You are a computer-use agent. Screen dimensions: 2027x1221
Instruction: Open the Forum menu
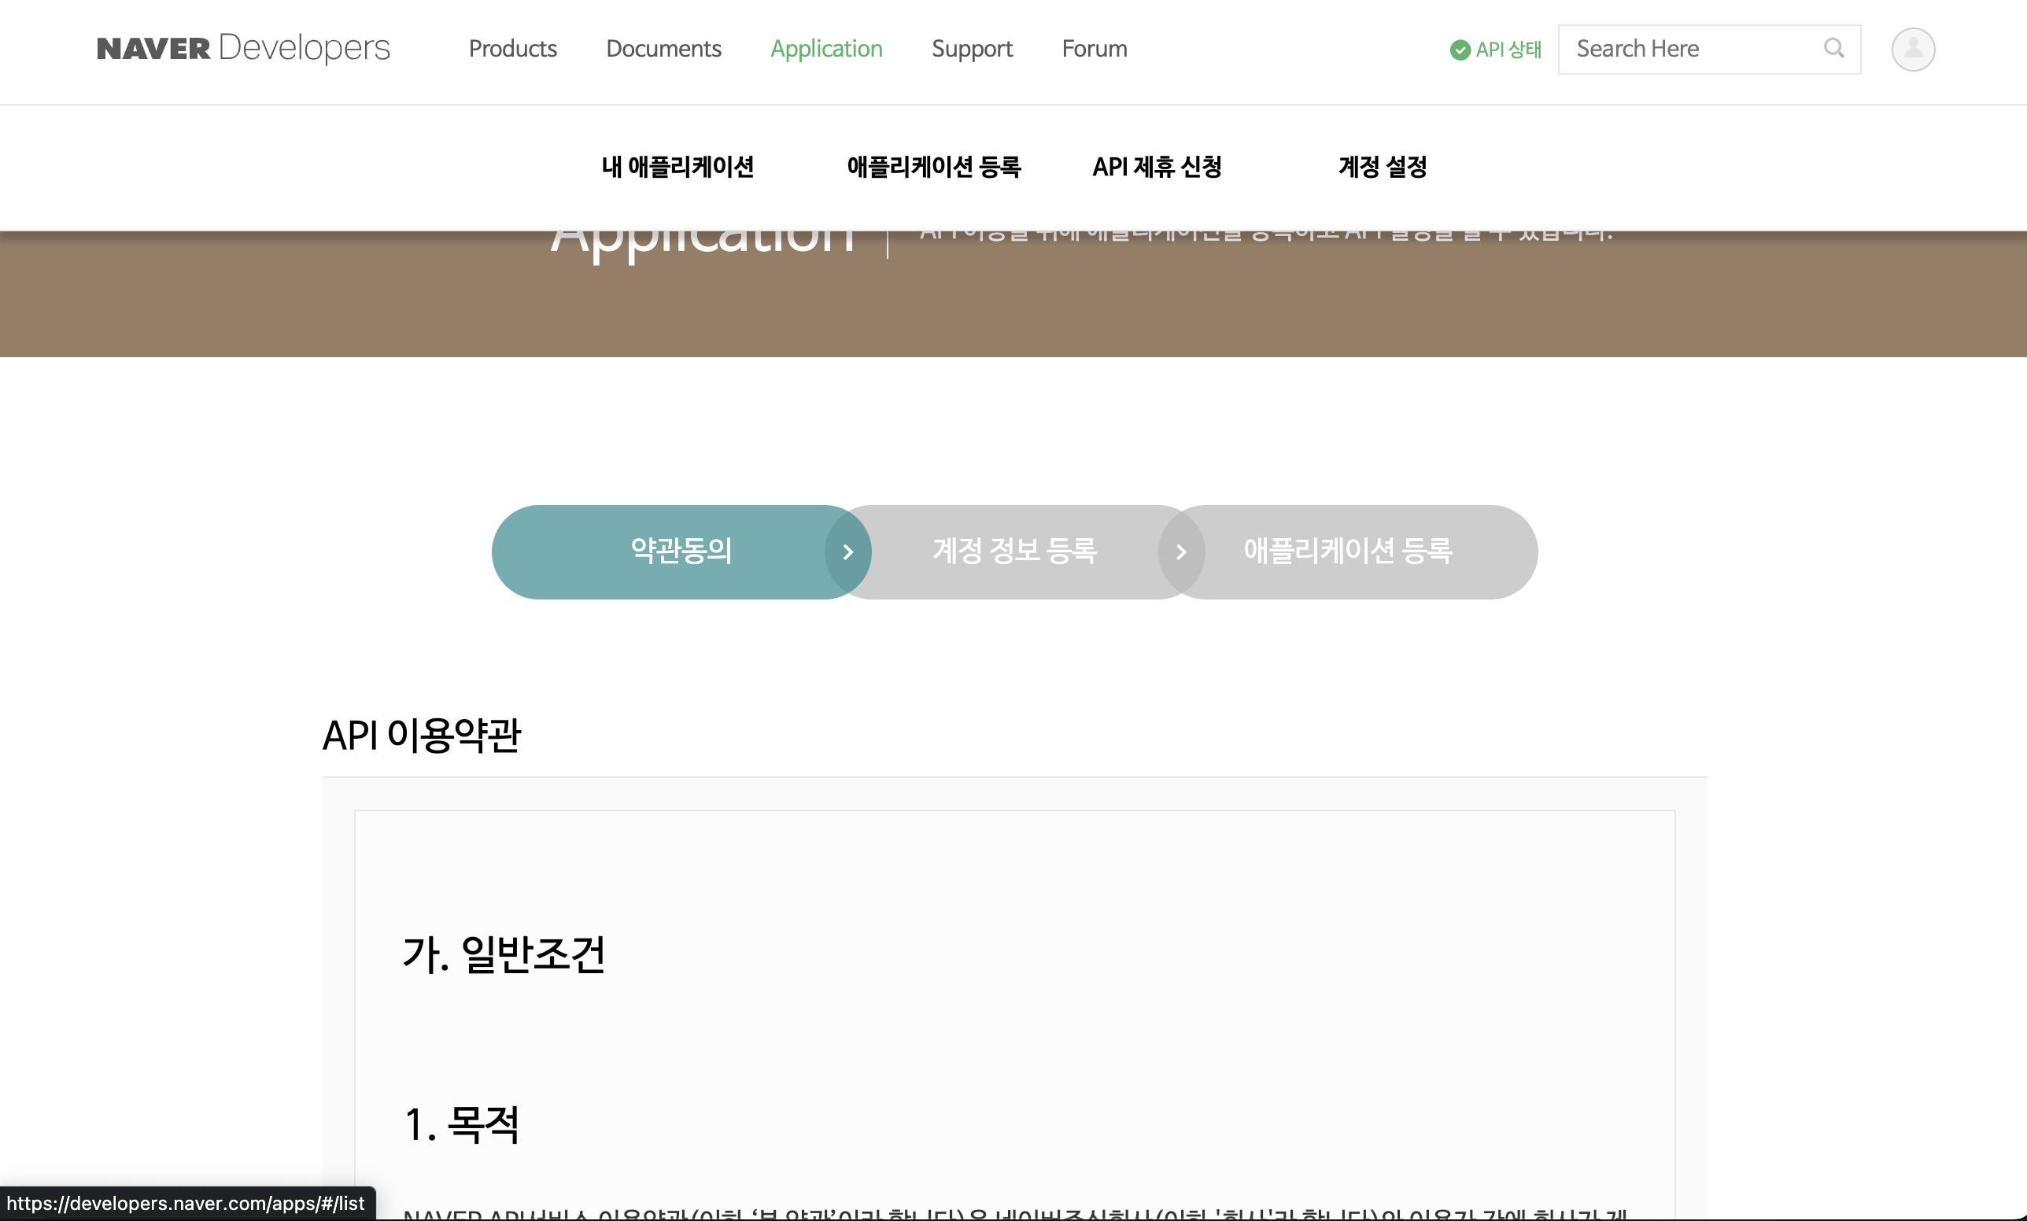click(x=1094, y=49)
